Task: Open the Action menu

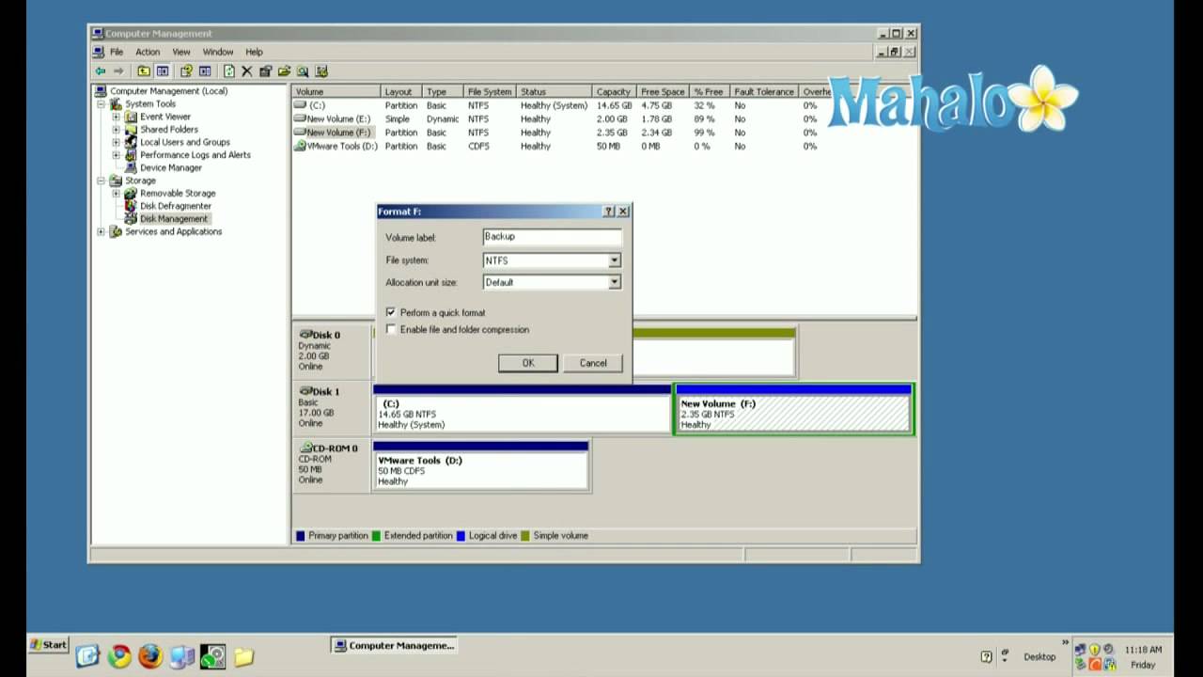Action: 148,52
